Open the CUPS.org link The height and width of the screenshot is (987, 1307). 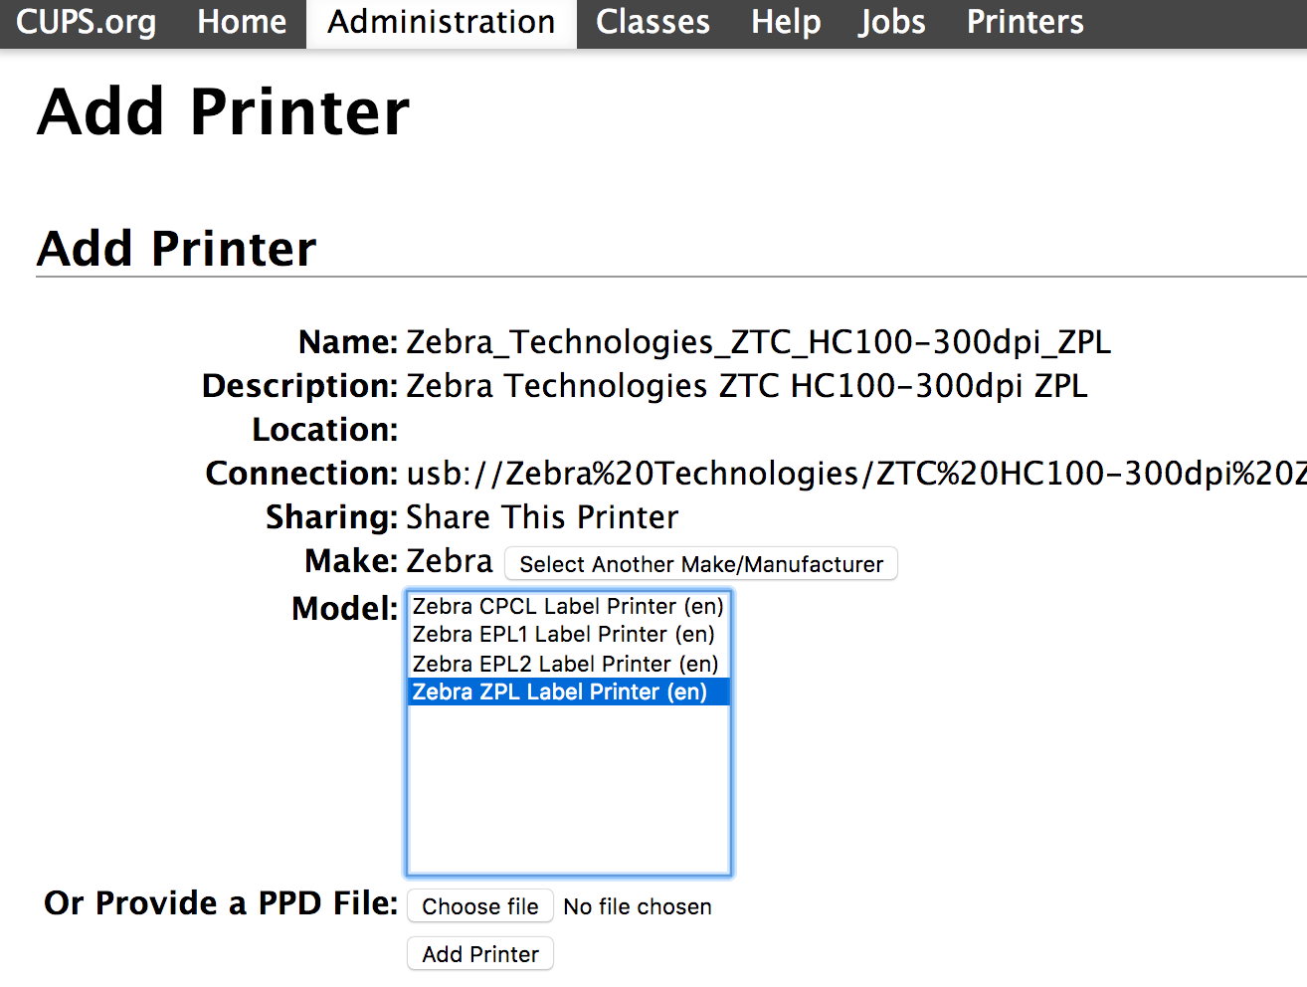(x=86, y=22)
